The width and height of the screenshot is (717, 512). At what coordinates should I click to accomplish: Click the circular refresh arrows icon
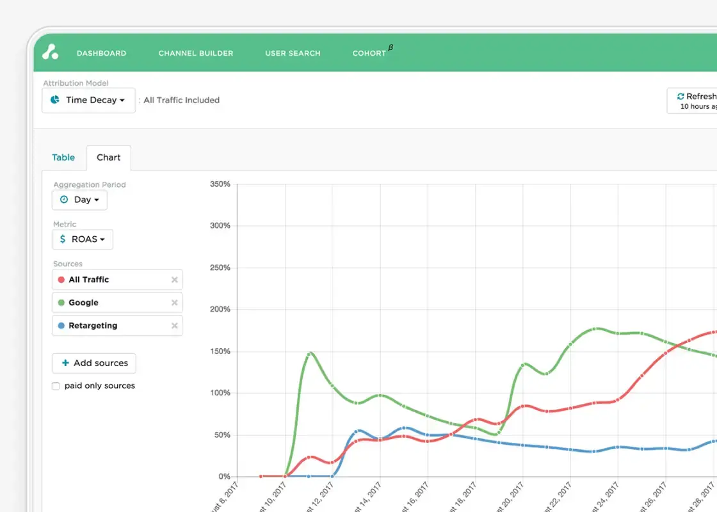[679, 96]
